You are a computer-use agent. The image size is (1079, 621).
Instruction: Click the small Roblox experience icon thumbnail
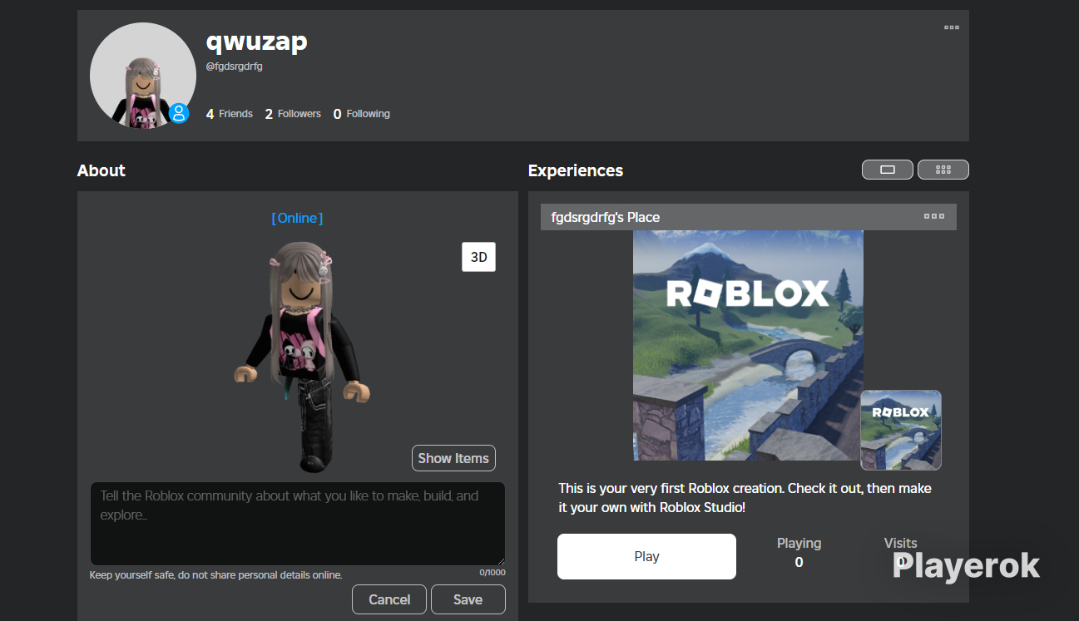(x=901, y=430)
